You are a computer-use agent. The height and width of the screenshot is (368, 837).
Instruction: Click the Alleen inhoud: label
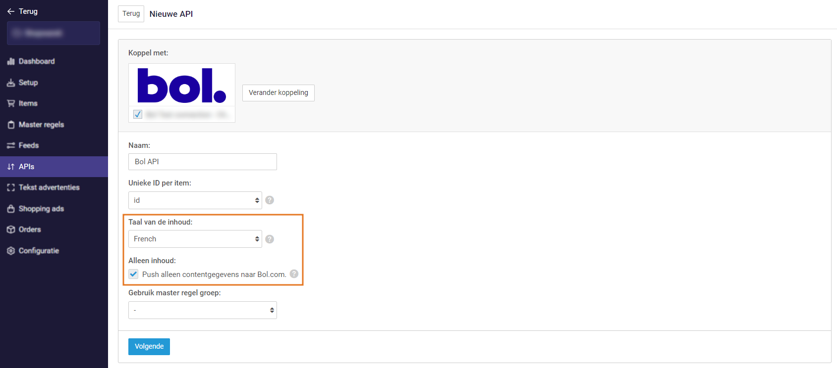point(152,261)
